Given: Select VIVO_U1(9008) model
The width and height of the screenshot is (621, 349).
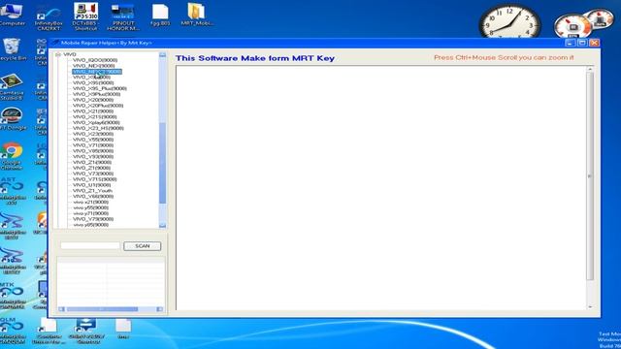Looking at the screenshot, I should coord(92,185).
